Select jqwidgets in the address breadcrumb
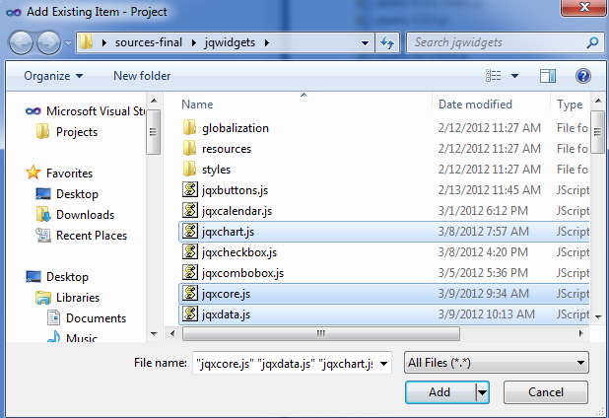 230,42
